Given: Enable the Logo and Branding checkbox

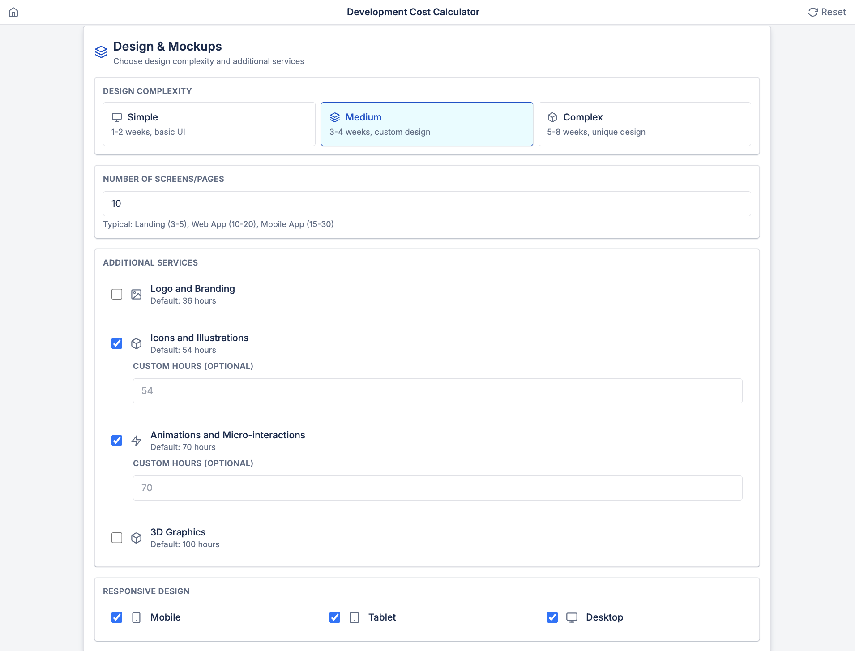Looking at the screenshot, I should coord(117,294).
